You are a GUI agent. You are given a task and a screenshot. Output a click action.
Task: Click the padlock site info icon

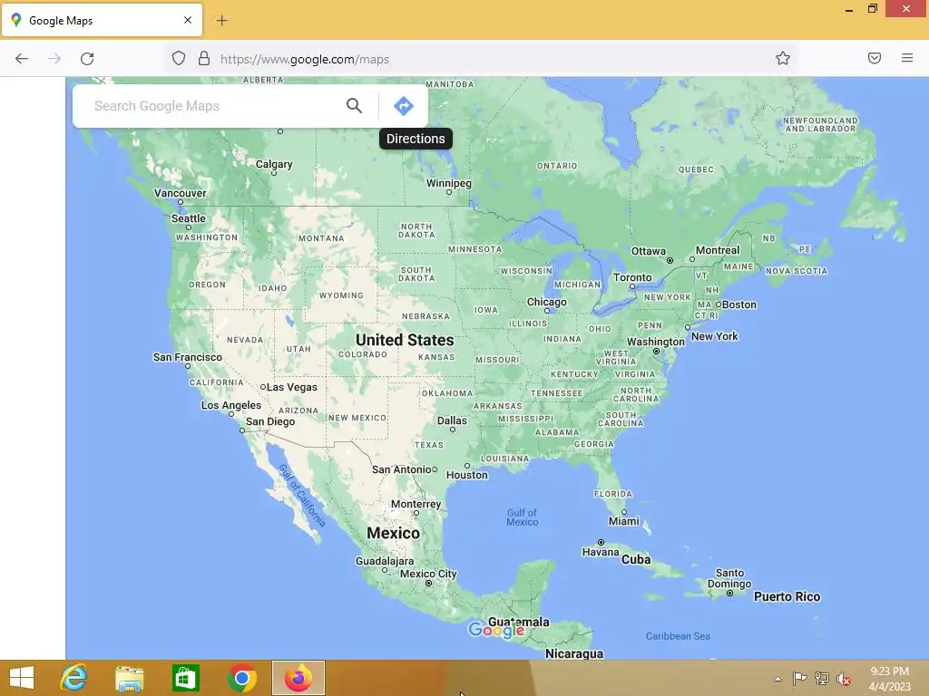[x=204, y=59]
